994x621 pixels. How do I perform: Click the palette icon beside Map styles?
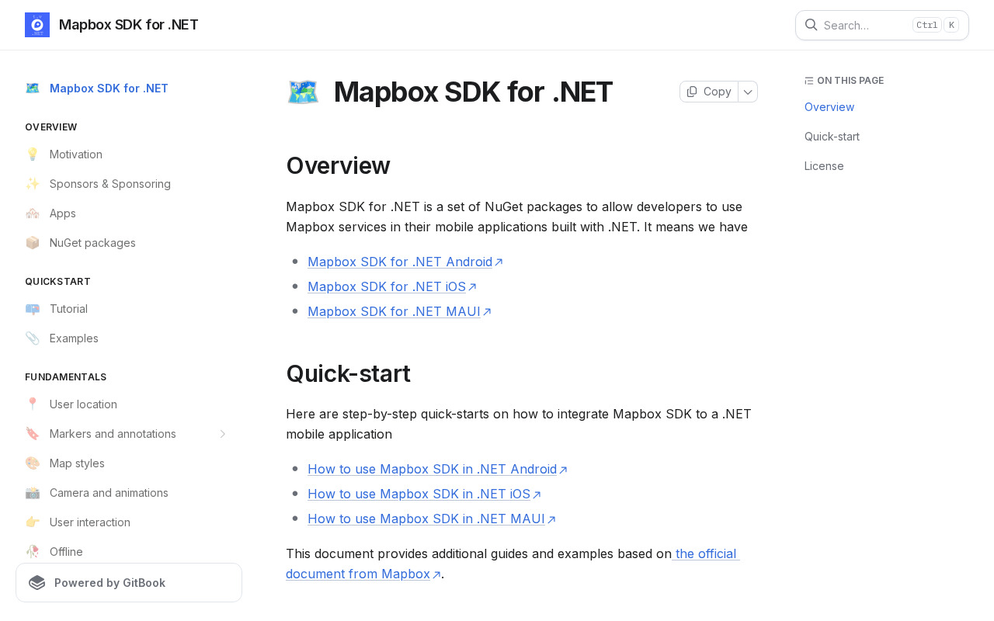tap(33, 463)
